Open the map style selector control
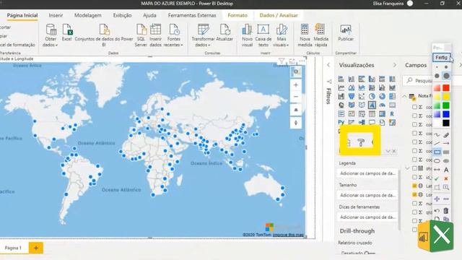This screenshot has height=260, width=462. pos(296,71)
